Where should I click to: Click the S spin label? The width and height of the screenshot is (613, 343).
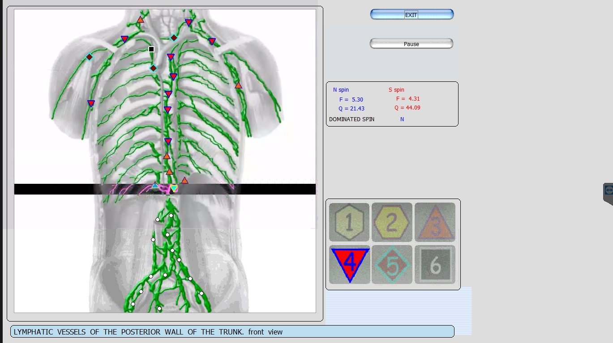396,90
